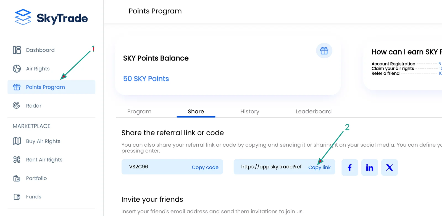Open the Dashboard icon in sidebar
The height and width of the screenshot is (216, 442).
click(x=17, y=50)
